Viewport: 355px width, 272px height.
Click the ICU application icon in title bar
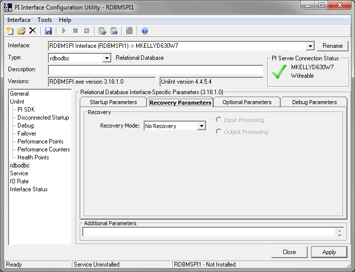point(8,7)
